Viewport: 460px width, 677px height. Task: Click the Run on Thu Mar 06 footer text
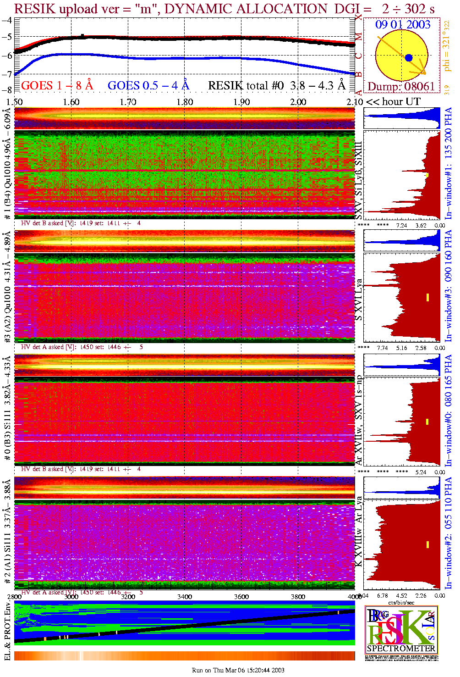[x=238, y=670]
